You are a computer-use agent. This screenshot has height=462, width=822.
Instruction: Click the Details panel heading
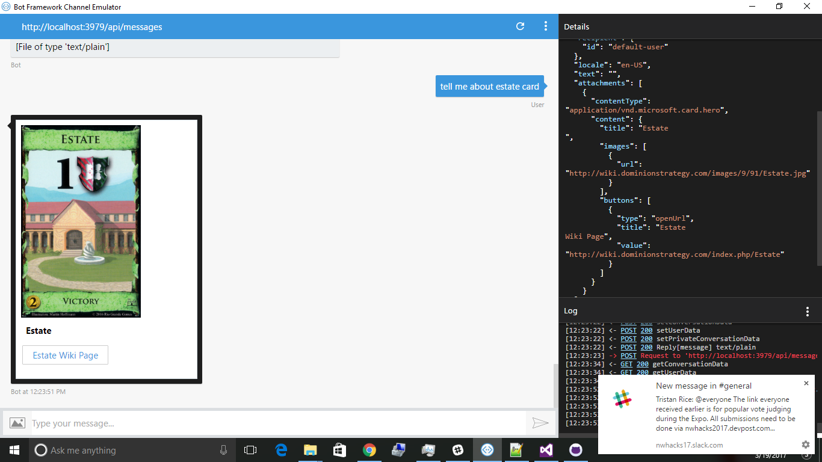point(576,27)
